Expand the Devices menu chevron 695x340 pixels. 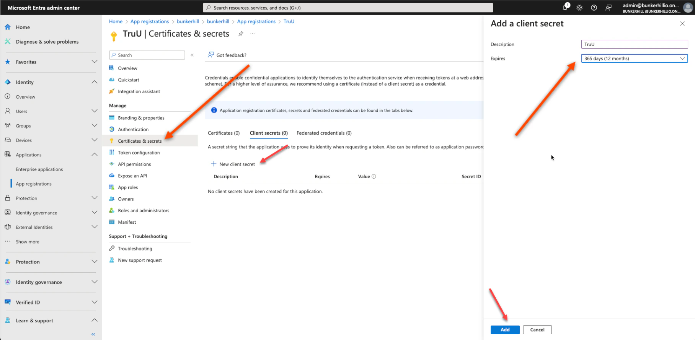pos(95,140)
